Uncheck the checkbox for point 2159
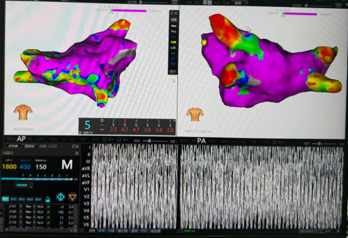The height and width of the screenshot is (238, 348). 48,217
